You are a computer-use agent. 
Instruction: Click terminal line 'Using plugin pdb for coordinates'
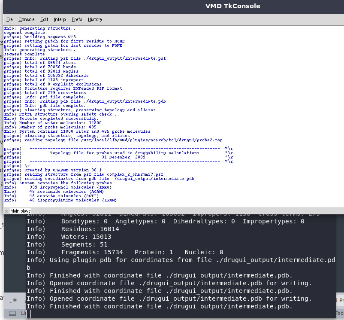tap(181, 260)
